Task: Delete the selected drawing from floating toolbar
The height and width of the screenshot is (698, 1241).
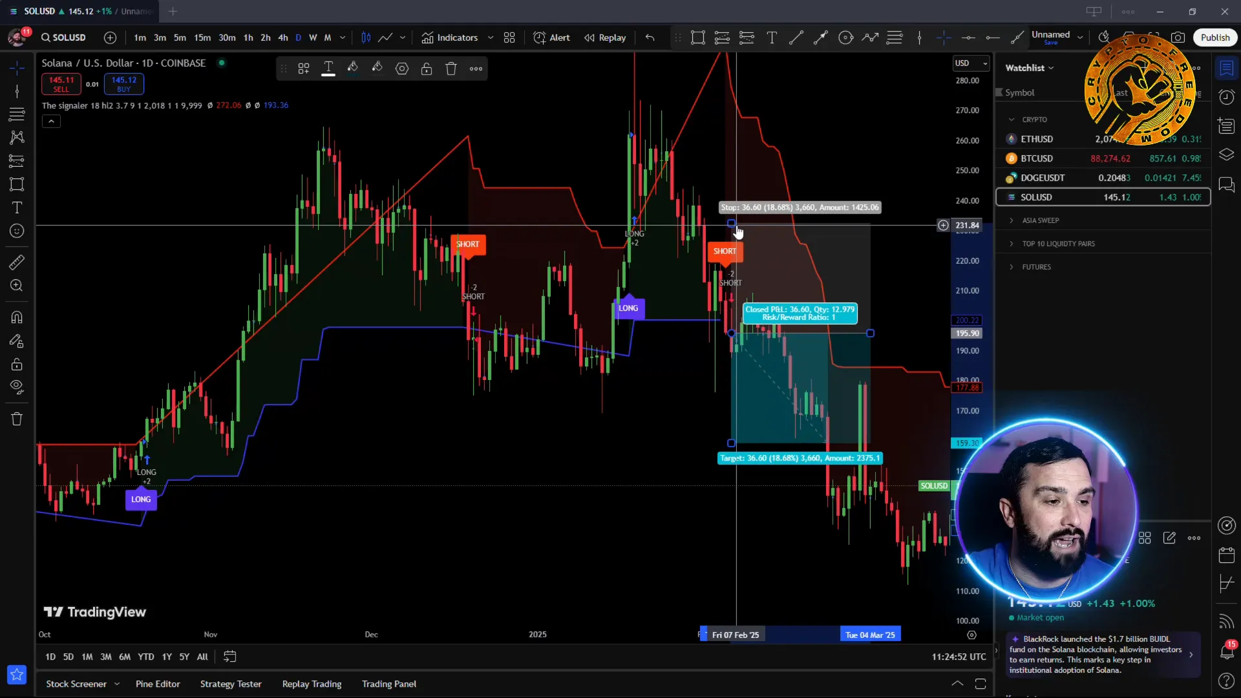Action: click(x=451, y=69)
